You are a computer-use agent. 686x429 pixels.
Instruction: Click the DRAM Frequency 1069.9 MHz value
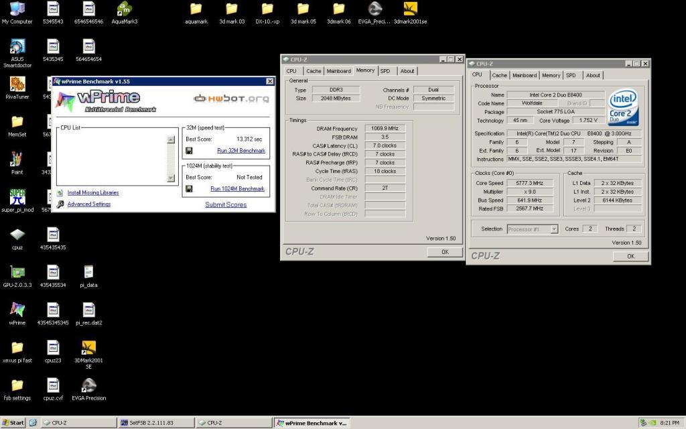tap(385, 128)
